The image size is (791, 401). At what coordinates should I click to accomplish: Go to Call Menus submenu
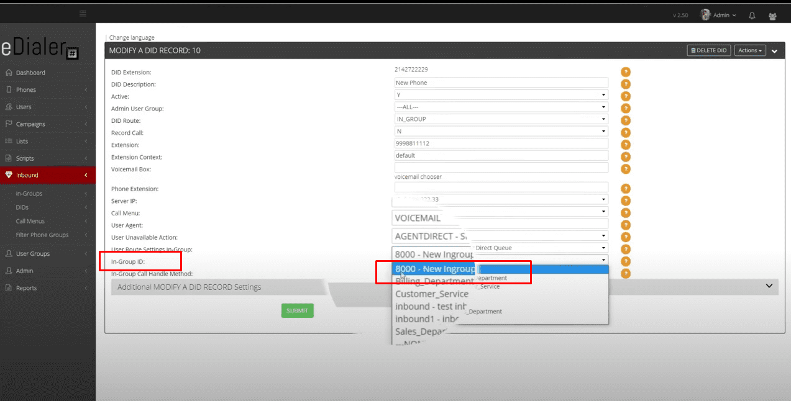(30, 221)
